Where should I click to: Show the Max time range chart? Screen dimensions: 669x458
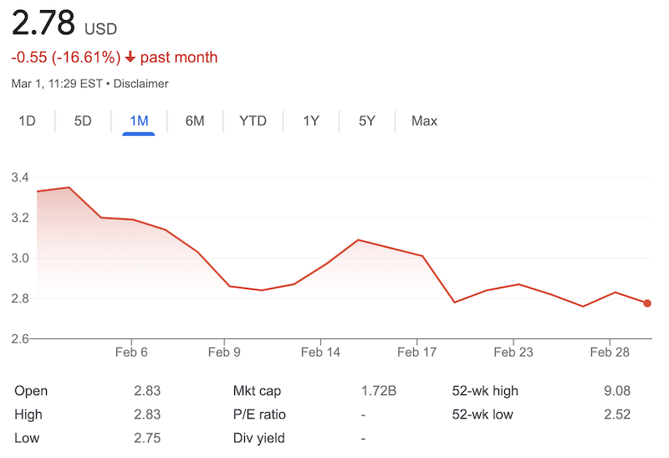(424, 121)
